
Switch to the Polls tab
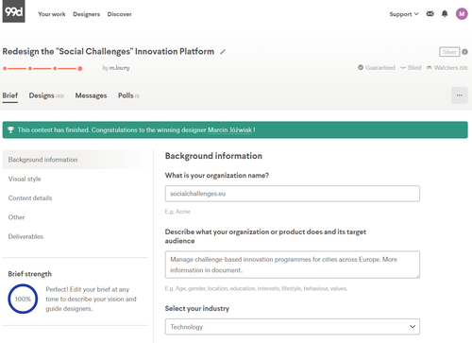click(x=128, y=95)
